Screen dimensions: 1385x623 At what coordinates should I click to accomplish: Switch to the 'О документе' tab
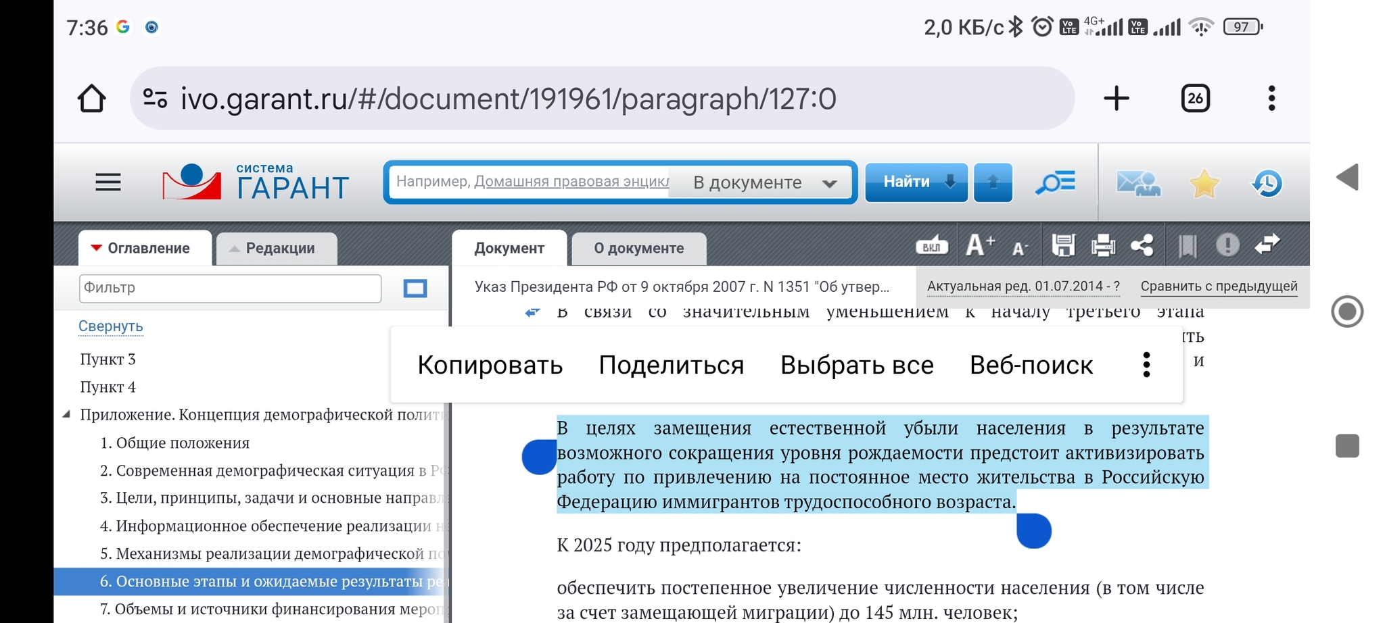(638, 248)
